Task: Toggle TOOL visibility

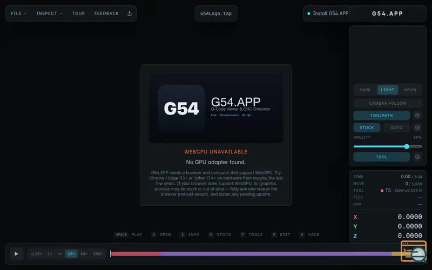Action: coord(382,157)
